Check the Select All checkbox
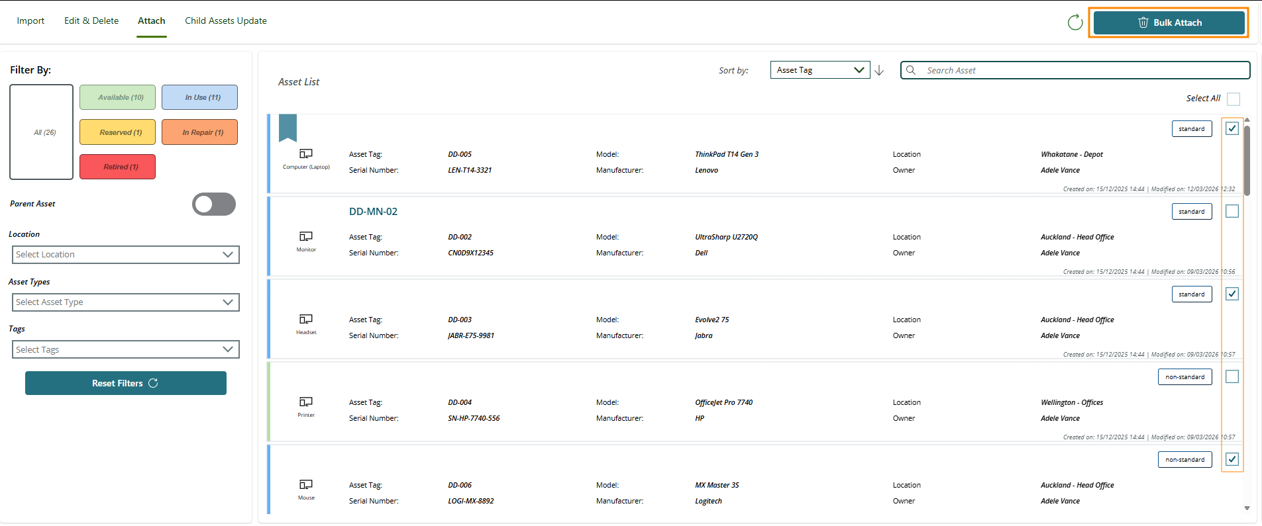The image size is (1262, 526). click(x=1233, y=99)
